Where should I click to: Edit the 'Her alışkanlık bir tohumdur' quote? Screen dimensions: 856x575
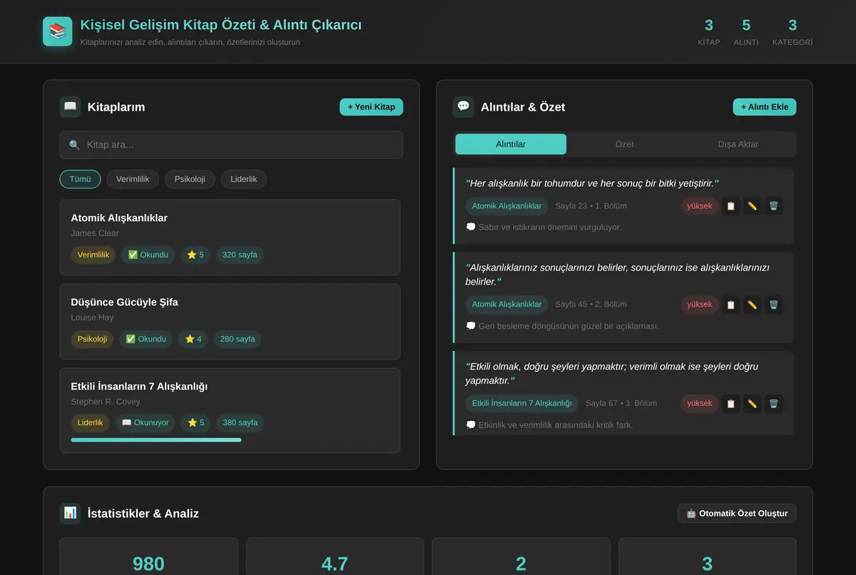click(x=752, y=206)
